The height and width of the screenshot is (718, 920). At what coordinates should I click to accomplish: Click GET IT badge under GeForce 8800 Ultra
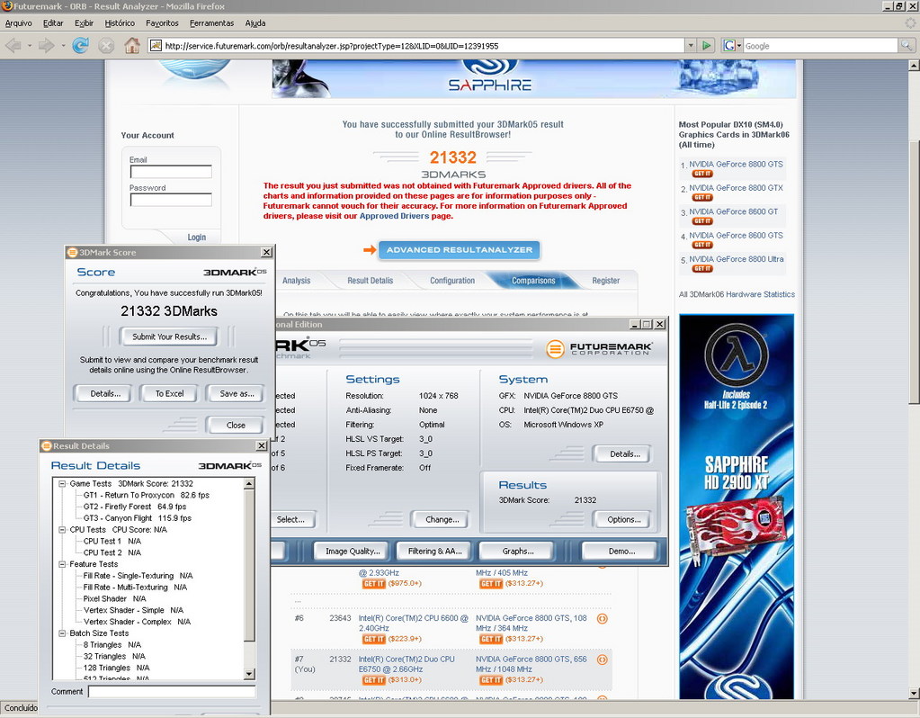click(x=701, y=268)
